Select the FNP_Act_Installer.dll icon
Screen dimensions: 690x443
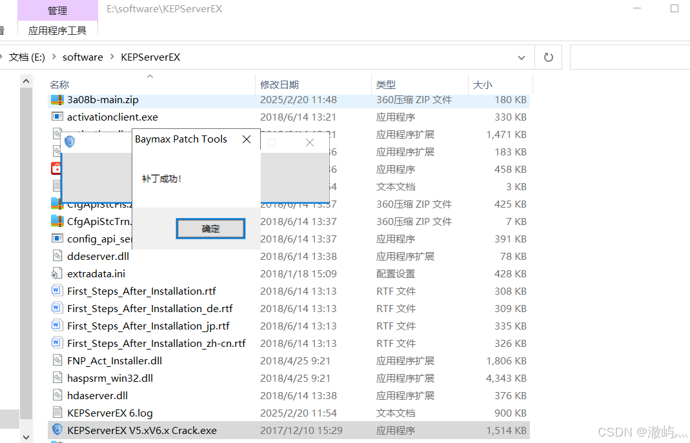(x=57, y=360)
